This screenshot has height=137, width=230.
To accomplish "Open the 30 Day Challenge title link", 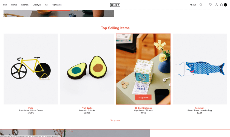I will [x=143, y=108].
